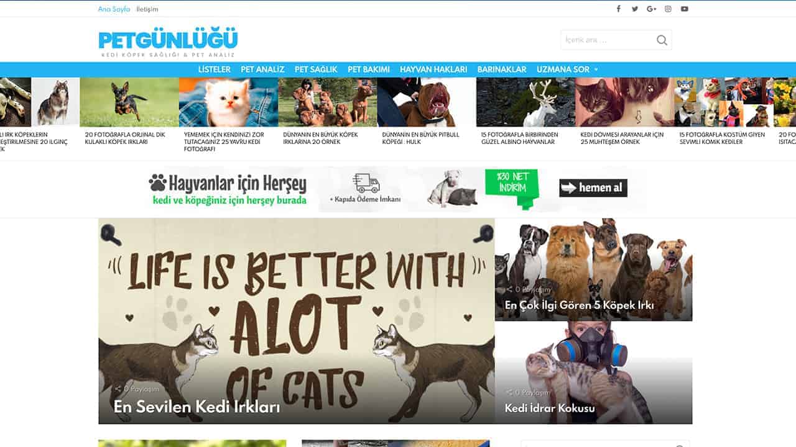Open the YouTube social icon
This screenshot has width=796, height=447.
(684, 9)
